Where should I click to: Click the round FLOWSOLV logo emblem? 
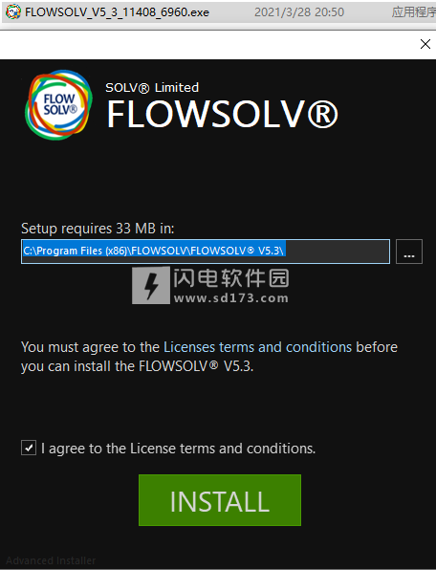click(x=58, y=104)
